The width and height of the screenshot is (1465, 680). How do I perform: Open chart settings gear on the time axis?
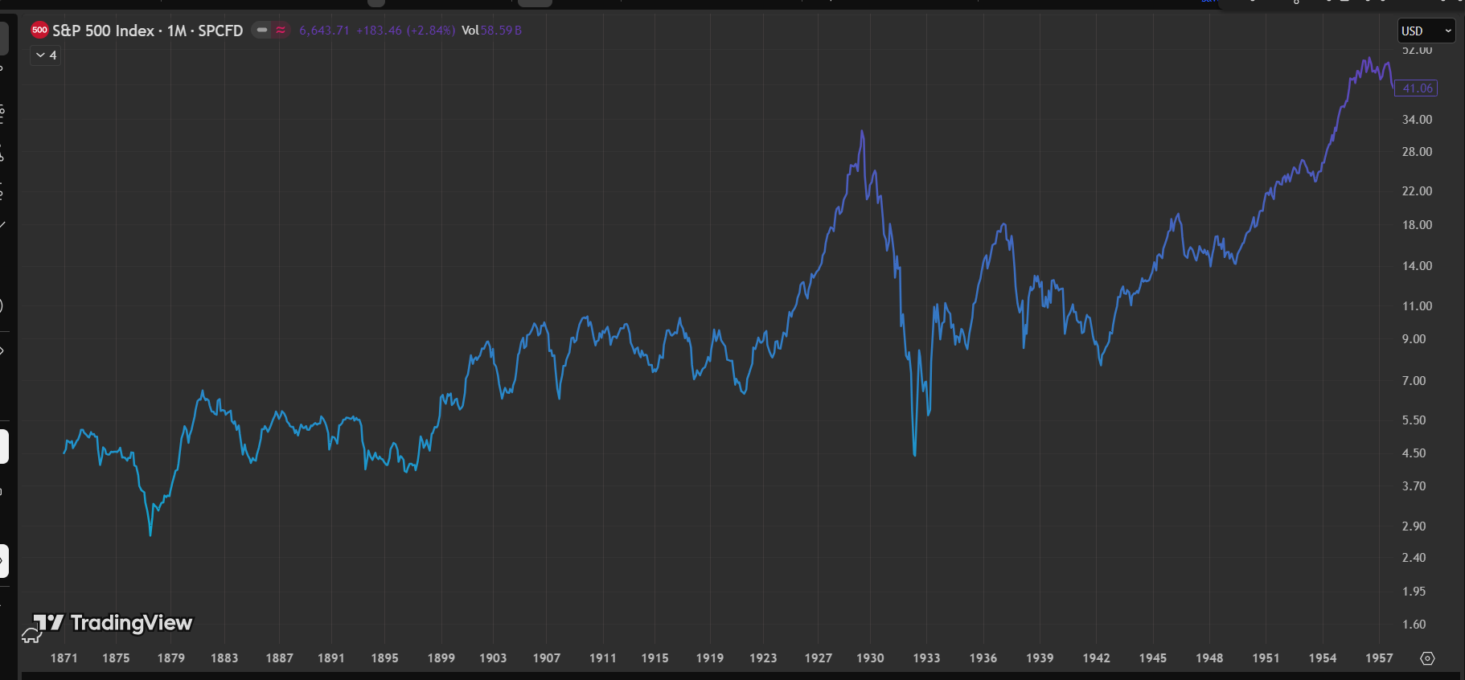point(1427,658)
